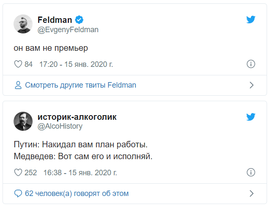Click the '16:38 - 15 янв. 2020 г.' timestamp
The image size is (270, 207).
pos(80,173)
